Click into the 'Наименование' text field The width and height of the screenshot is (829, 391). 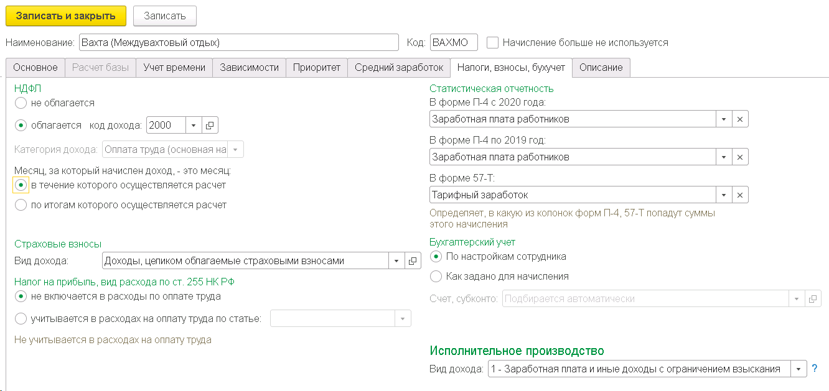pyautogui.click(x=238, y=43)
